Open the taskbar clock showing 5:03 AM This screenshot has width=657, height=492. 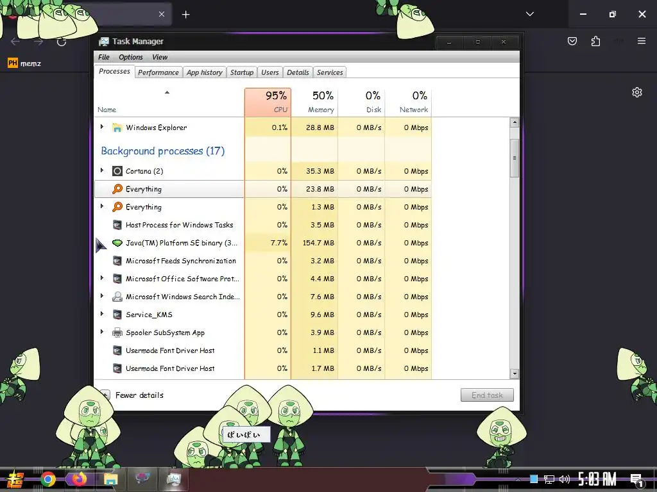597,479
